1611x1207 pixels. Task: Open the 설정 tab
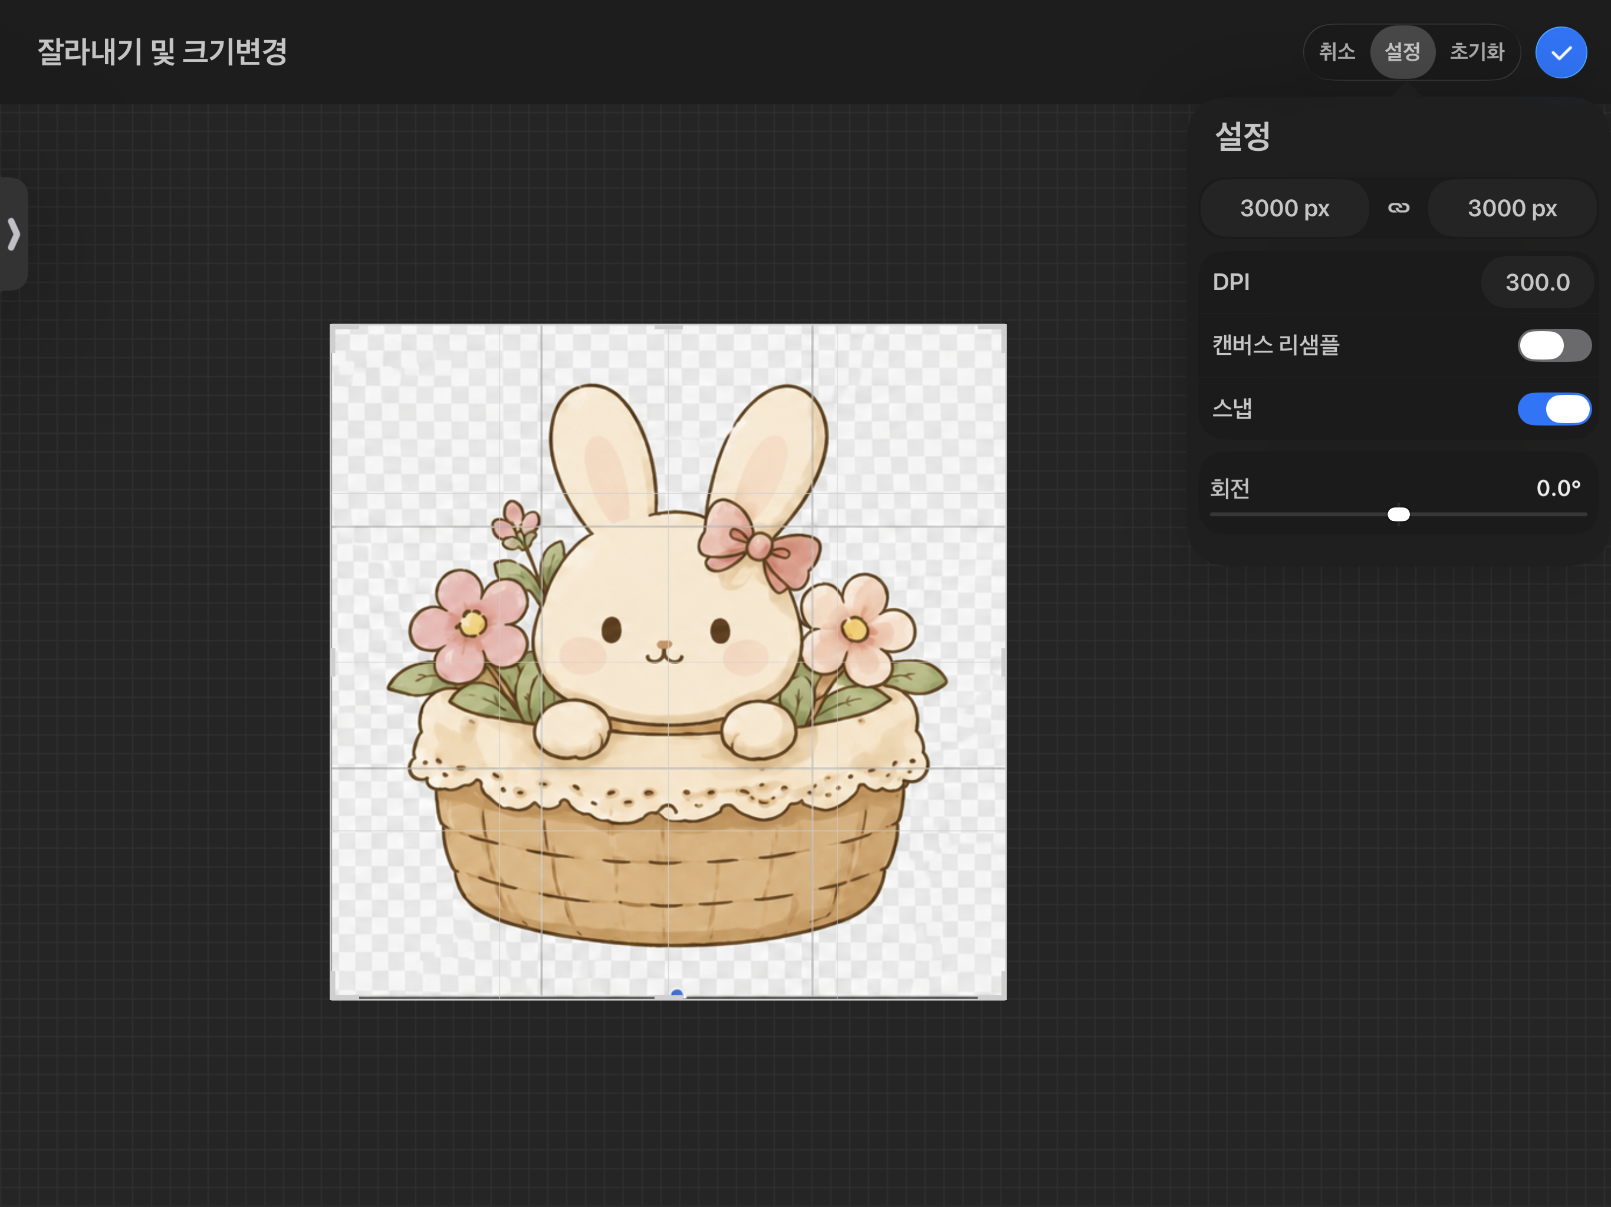1402,52
